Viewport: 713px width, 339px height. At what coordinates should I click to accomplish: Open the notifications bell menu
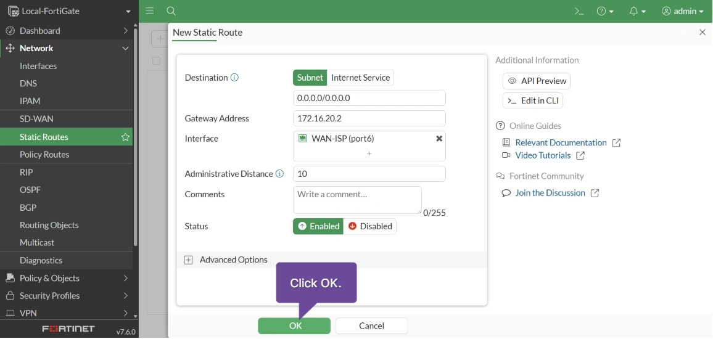click(638, 11)
